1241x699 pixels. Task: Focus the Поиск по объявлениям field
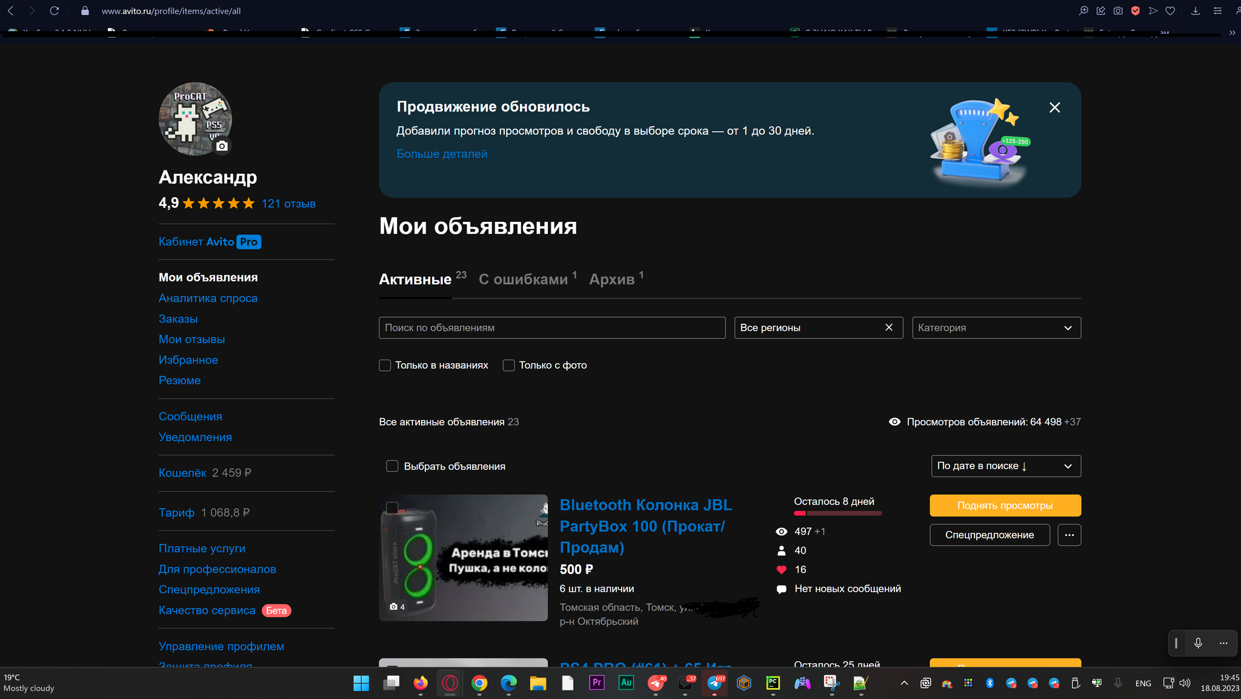(x=552, y=328)
